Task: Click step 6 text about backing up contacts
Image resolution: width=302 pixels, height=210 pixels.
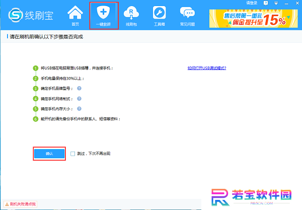Action: [81, 119]
